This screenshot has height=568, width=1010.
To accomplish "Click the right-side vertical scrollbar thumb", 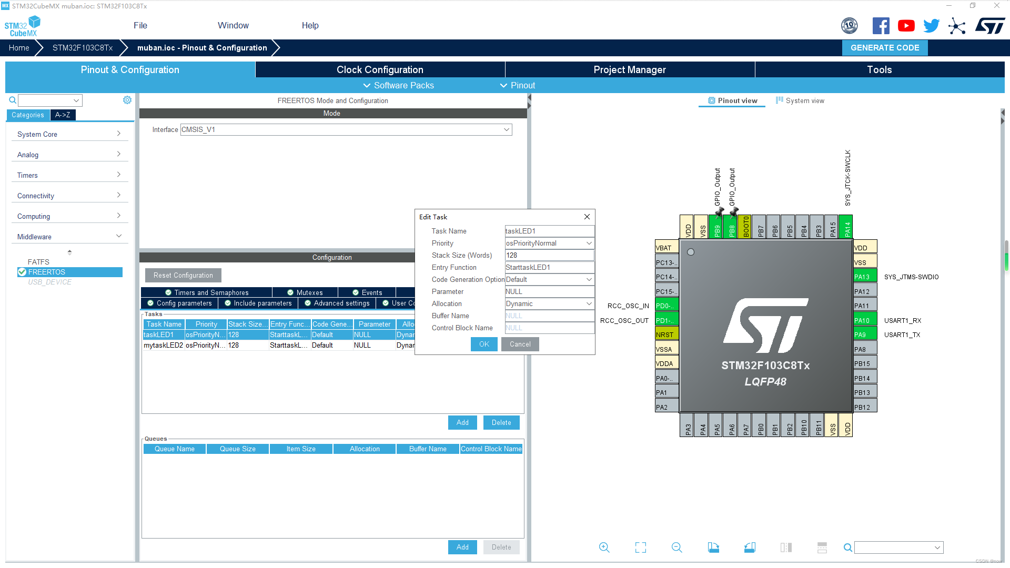I will [1006, 256].
